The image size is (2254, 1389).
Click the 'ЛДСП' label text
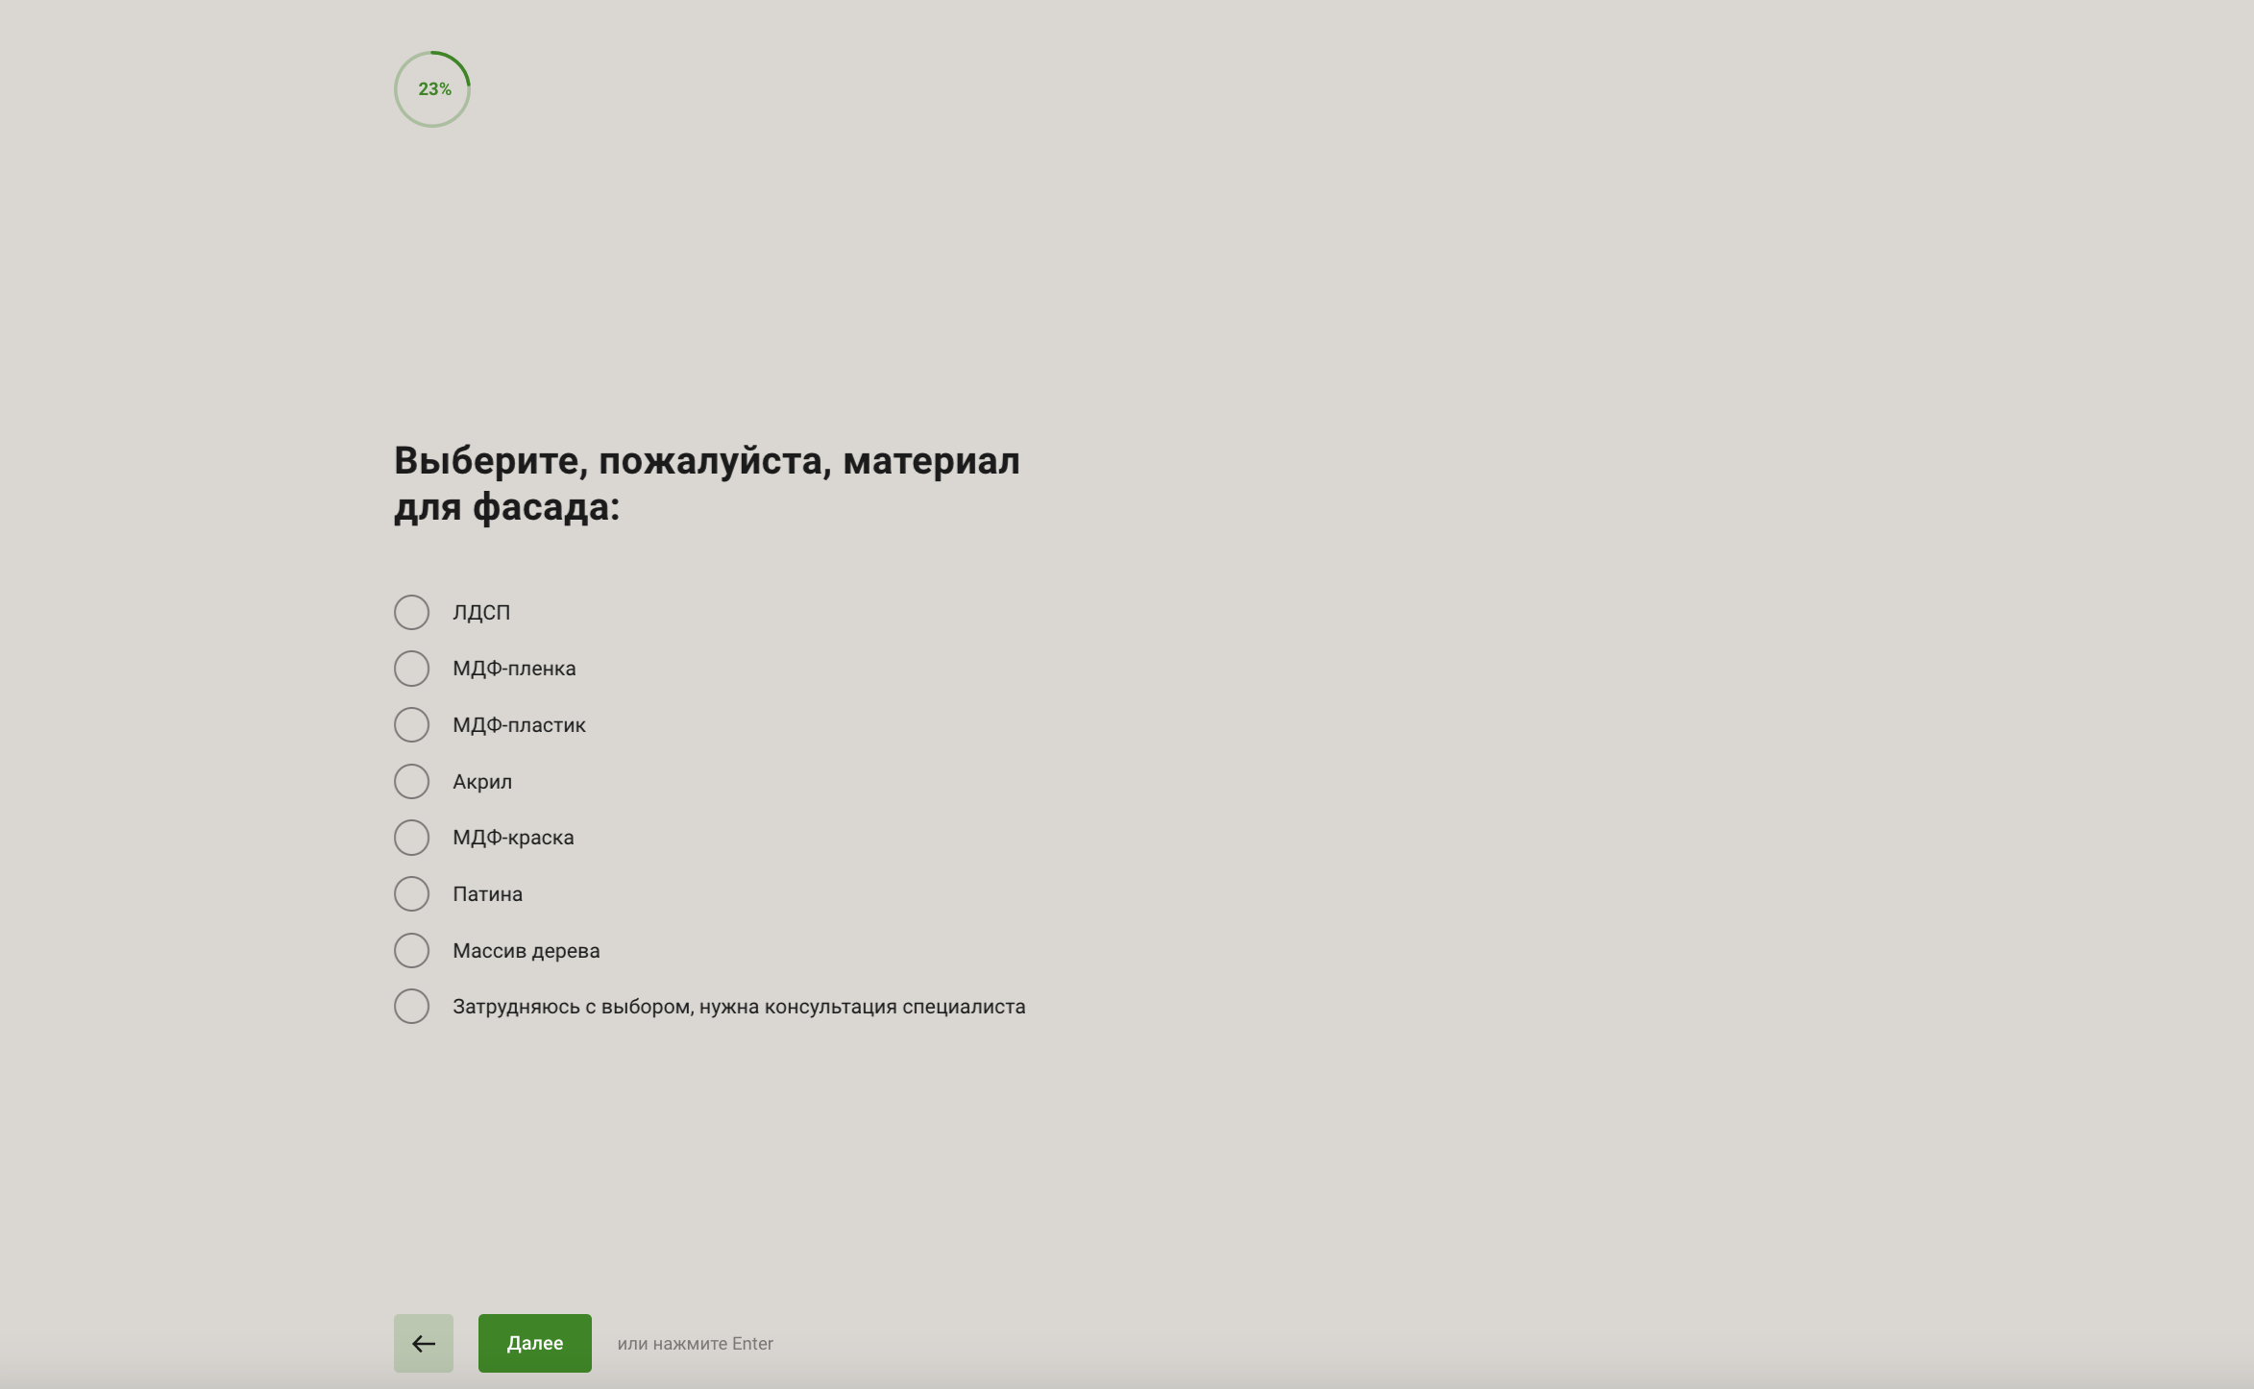[x=481, y=613]
